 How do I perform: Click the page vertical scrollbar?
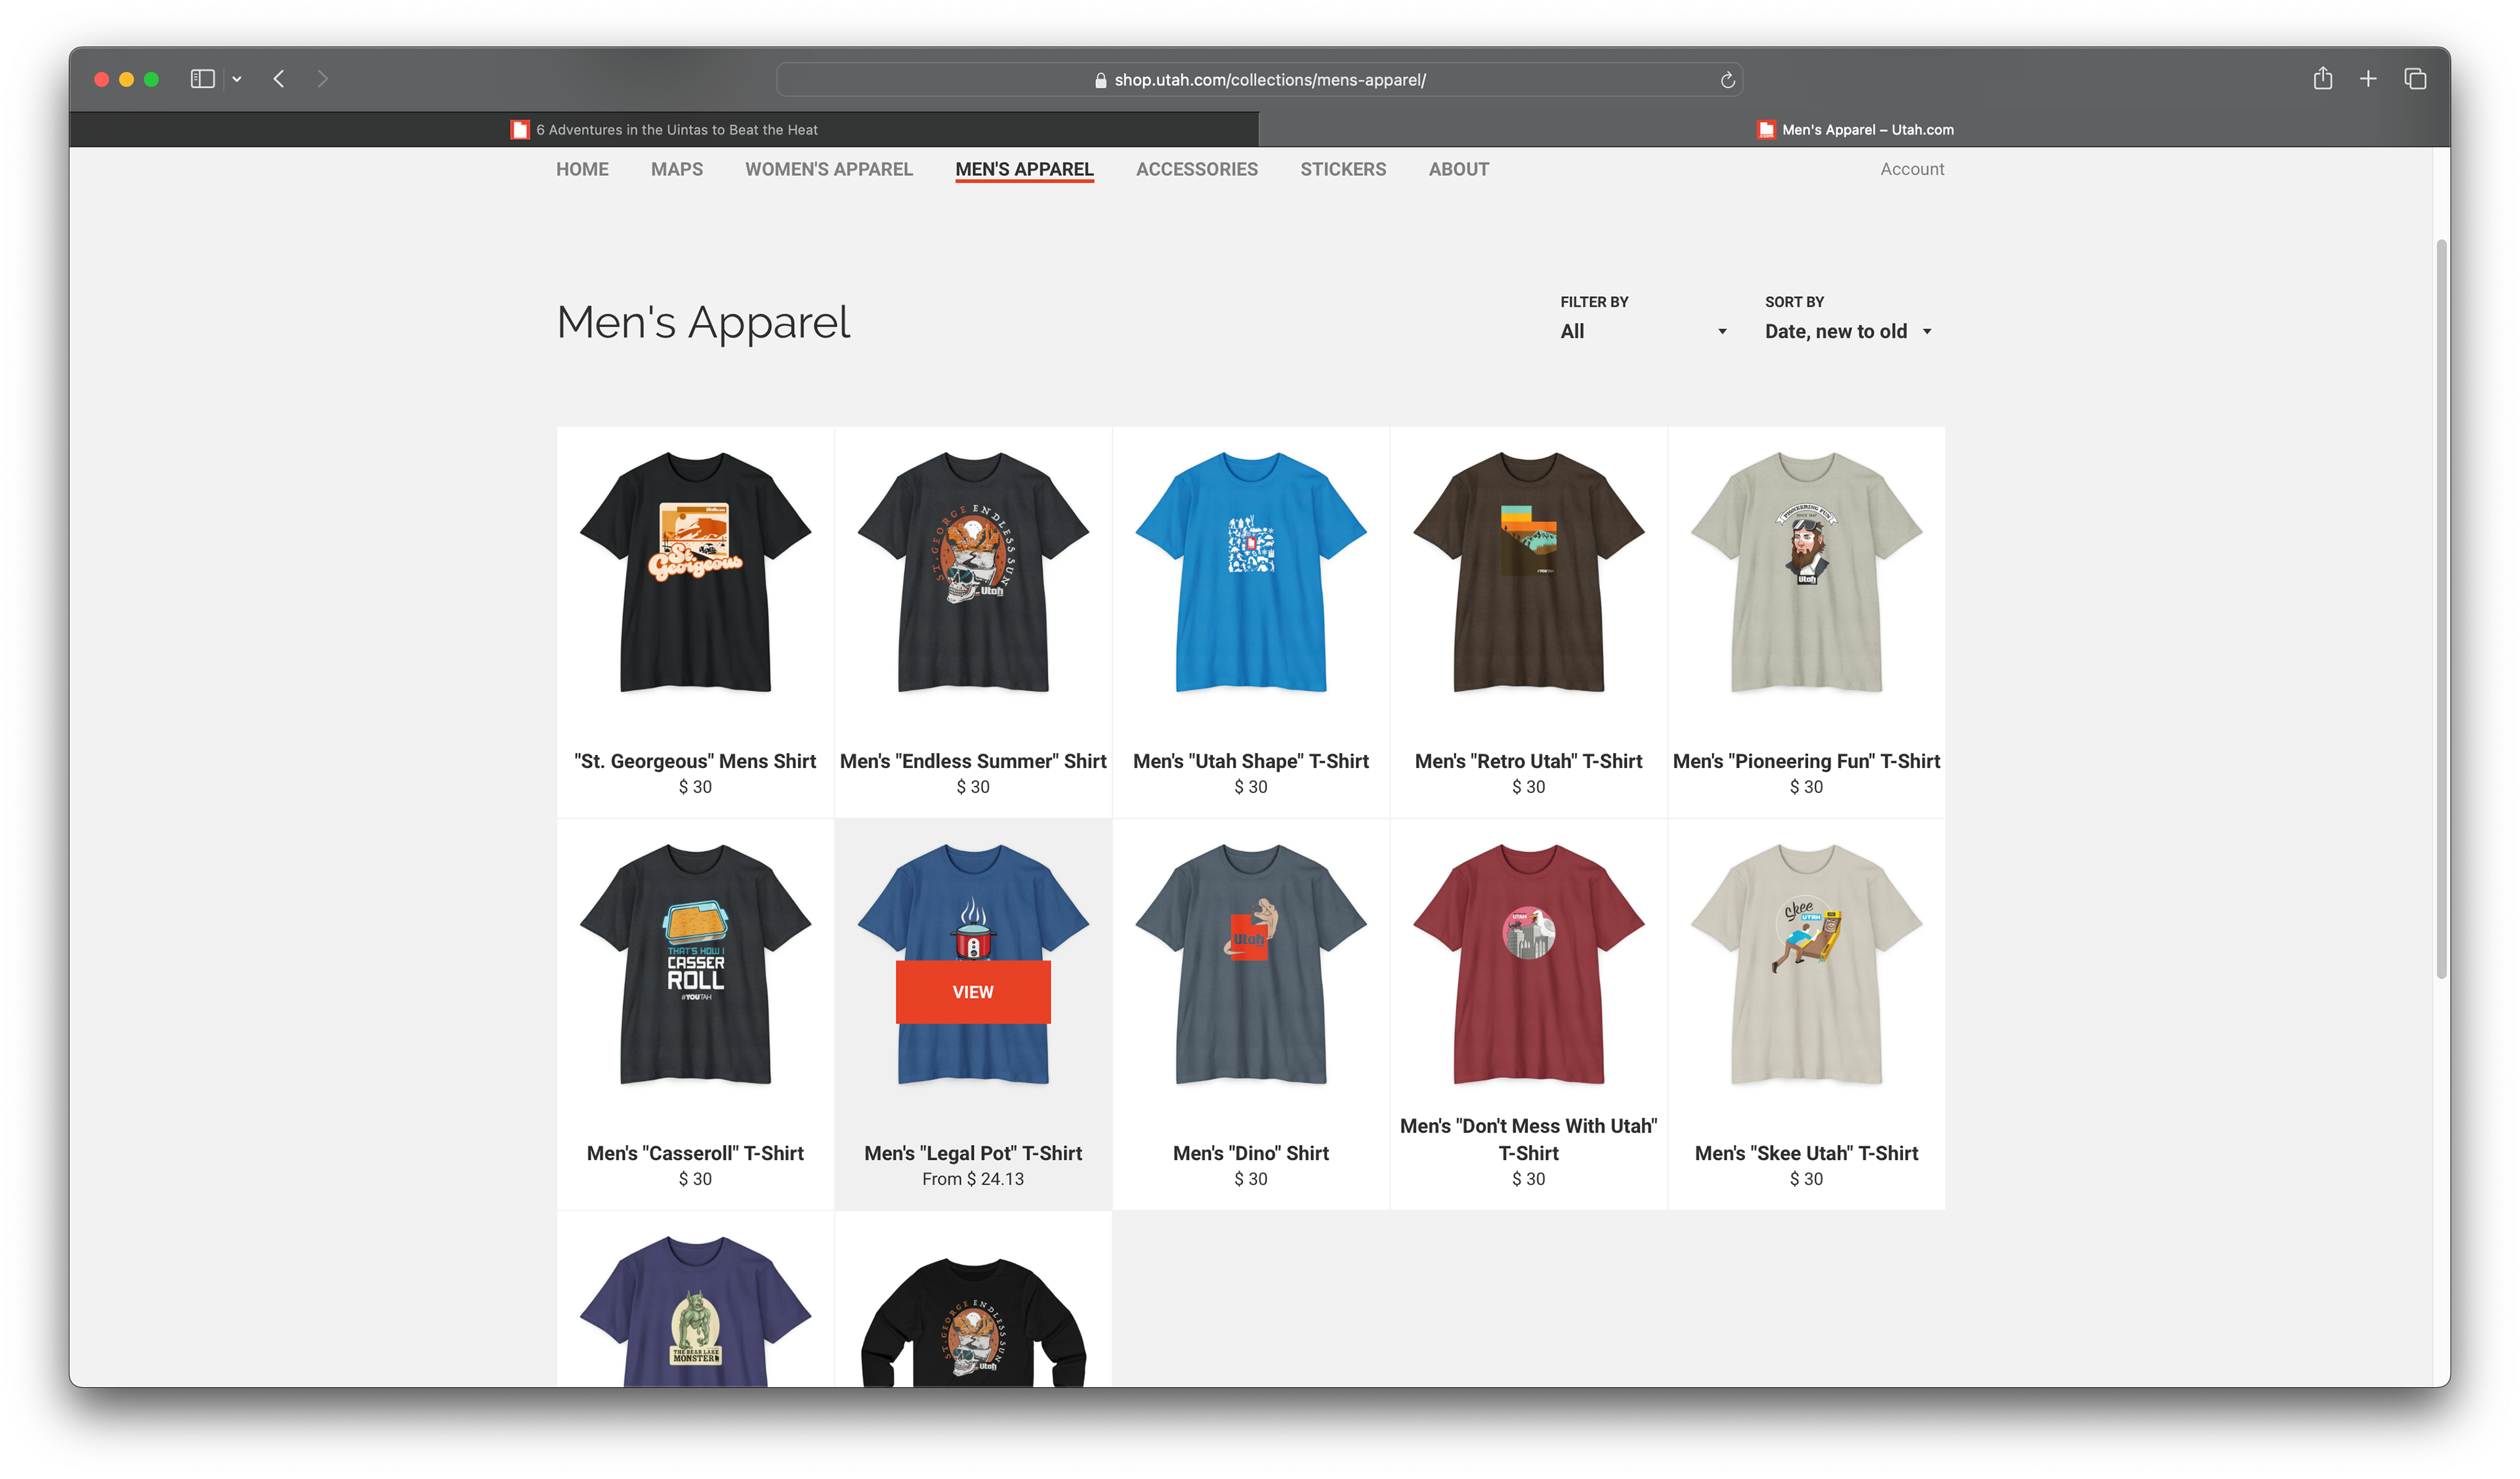tap(2441, 609)
